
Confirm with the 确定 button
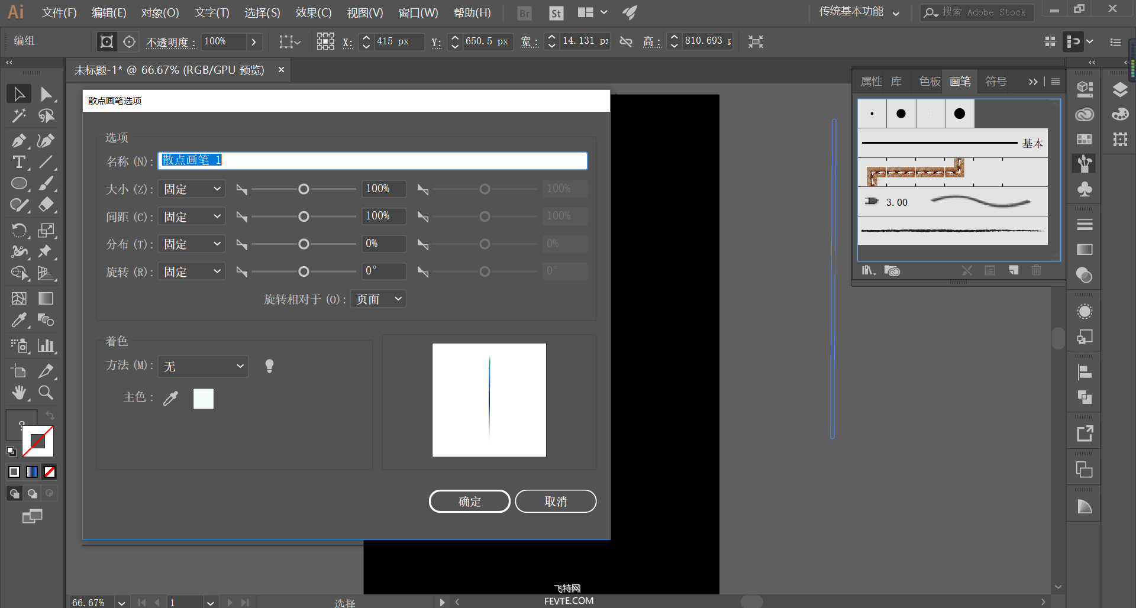470,502
